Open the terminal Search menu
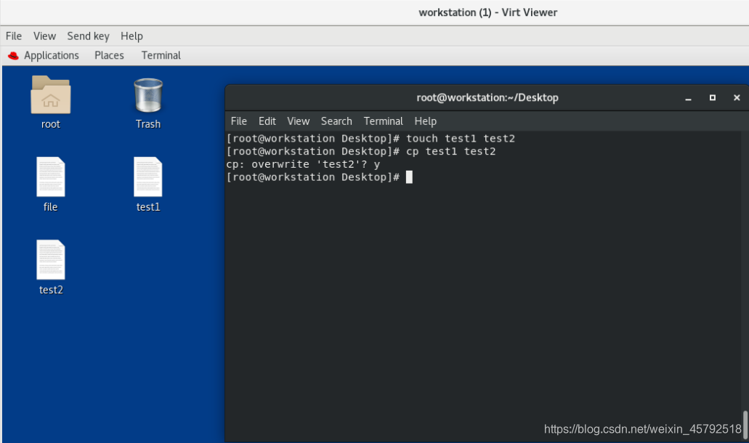This screenshot has width=749, height=443. [336, 121]
